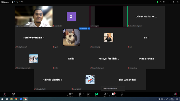Open the React emoji menu
180x101 pixels.
(88, 95)
